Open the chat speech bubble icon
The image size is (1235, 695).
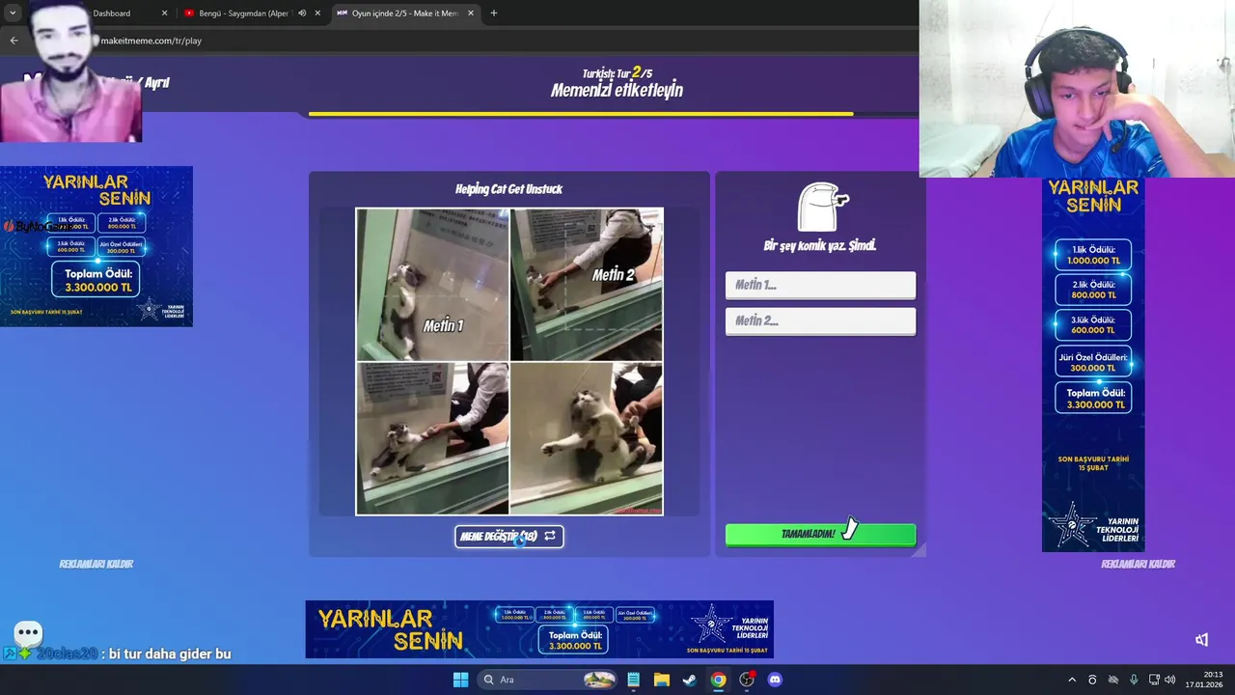[28, 633]
